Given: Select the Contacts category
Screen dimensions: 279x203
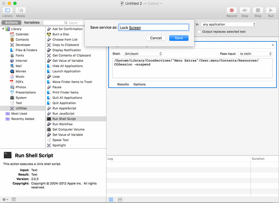Looking at the screenshot, I should point(22,39).
